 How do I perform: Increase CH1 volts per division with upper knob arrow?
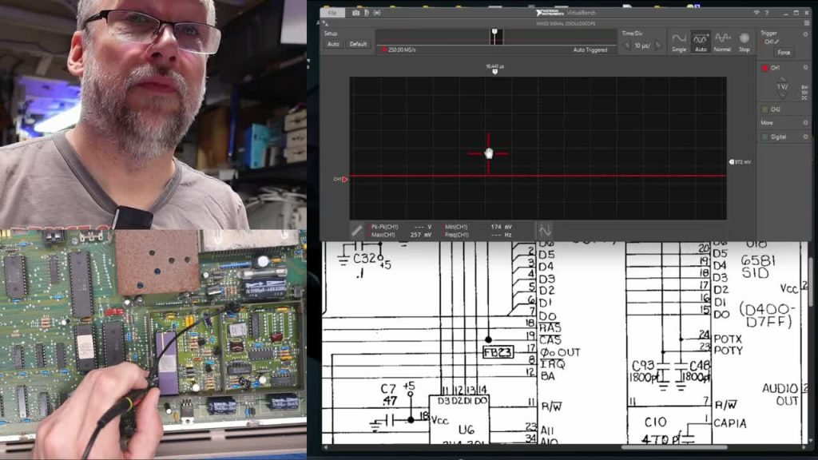(x=782, y=79)
